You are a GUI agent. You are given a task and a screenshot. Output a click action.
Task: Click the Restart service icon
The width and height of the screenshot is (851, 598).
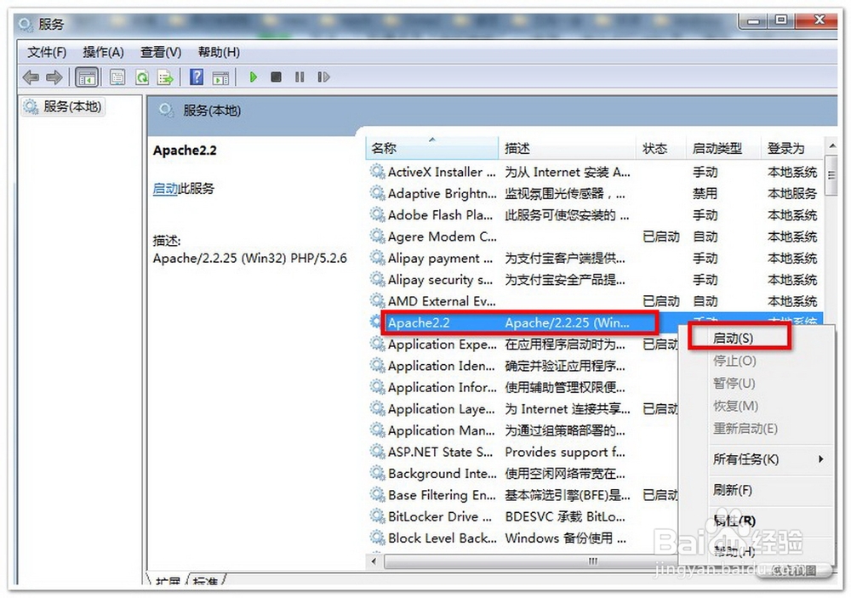pyautogui.click(x=323, y=77)
